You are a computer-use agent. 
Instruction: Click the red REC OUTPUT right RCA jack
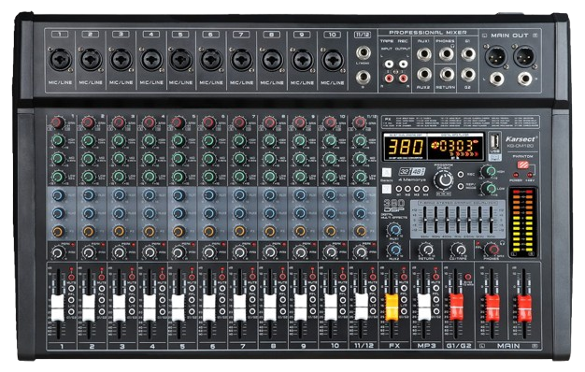click(404, 78)
